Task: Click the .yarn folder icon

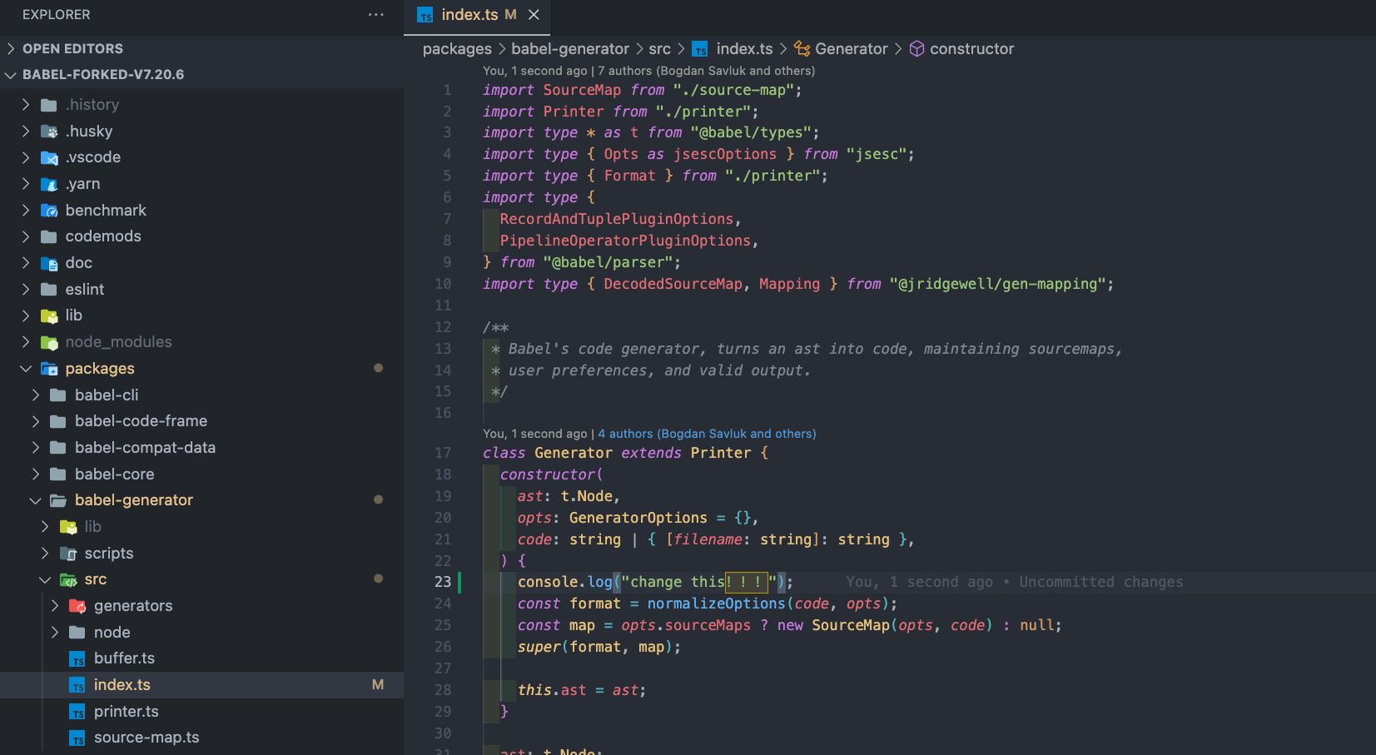Action: [x=49, y=184]
